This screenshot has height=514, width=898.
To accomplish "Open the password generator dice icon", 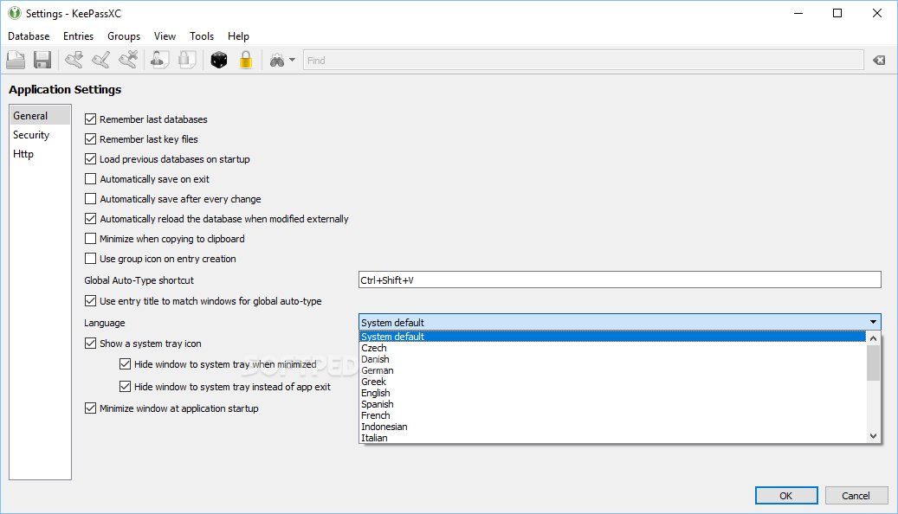I will pyautogui.click(x=219, y=60).
